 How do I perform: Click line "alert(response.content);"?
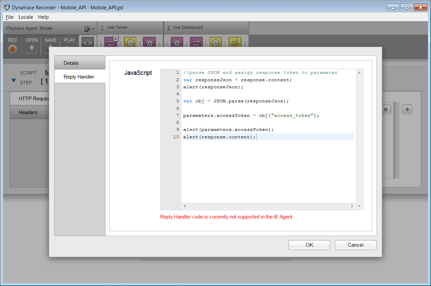(220, 137)
